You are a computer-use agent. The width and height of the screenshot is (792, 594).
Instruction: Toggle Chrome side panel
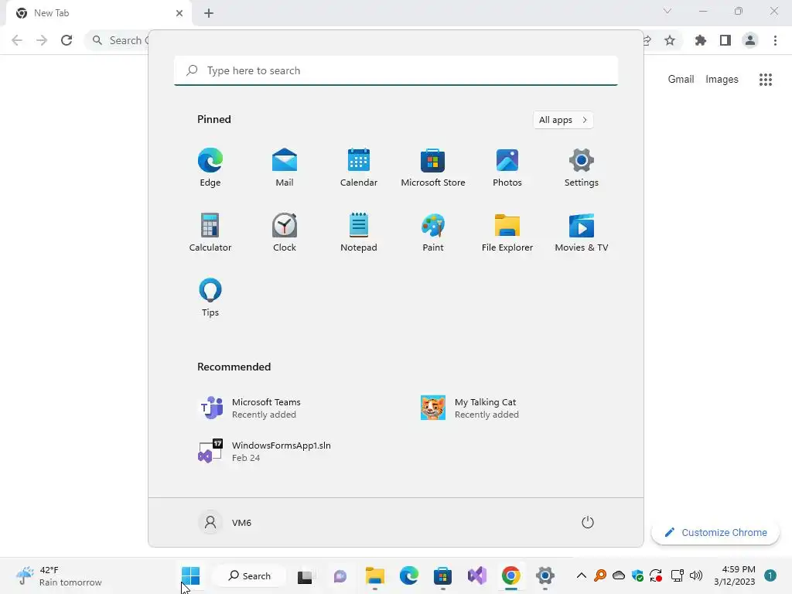(x=725, y=40)
